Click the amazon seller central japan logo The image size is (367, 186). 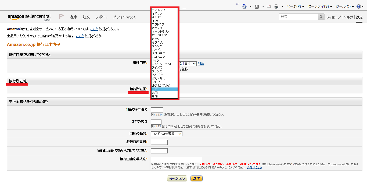29,17
